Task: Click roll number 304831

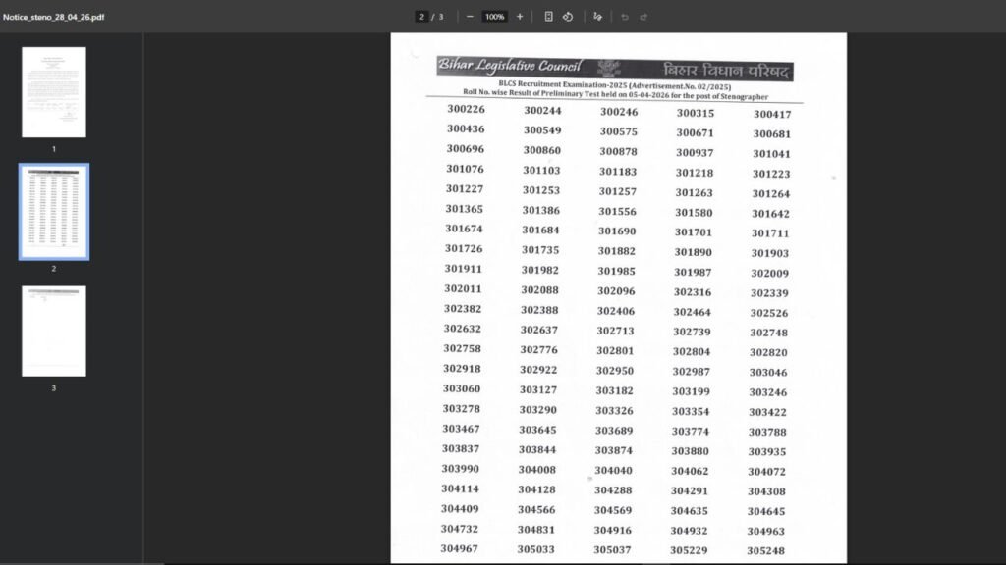Action: (536, 530)
